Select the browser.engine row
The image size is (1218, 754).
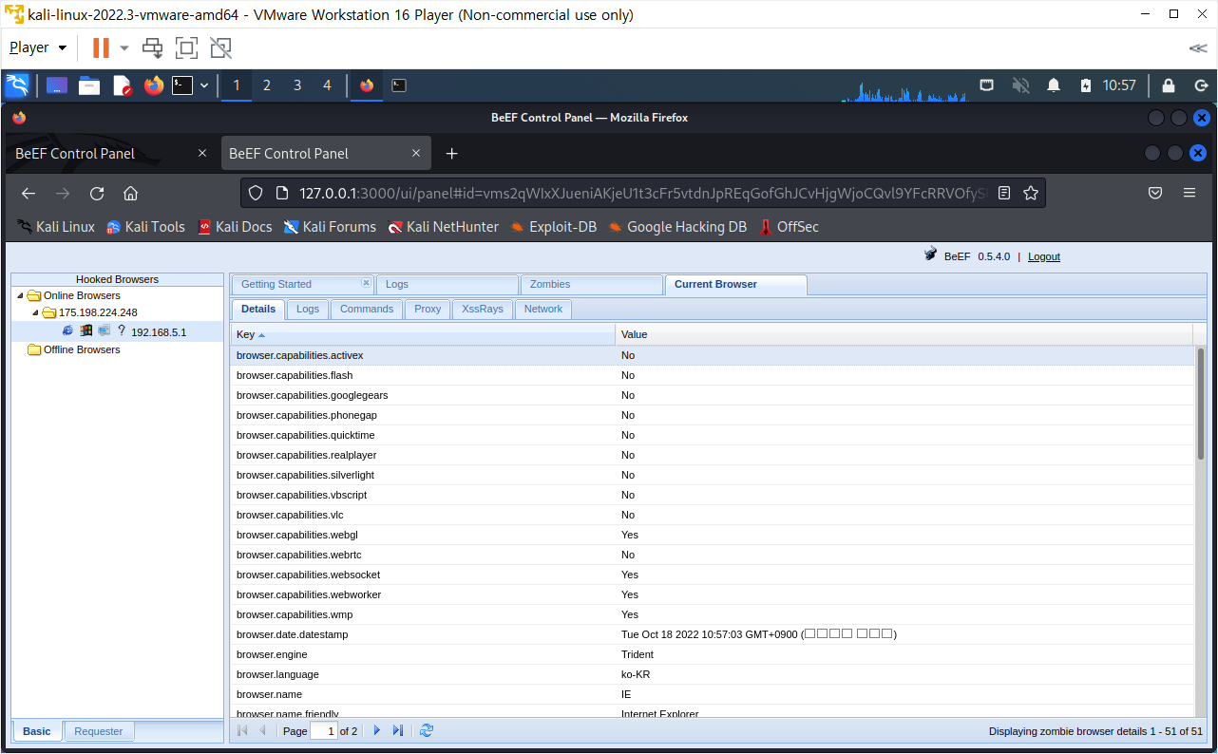pyautogui.click(x=713, y=654)
